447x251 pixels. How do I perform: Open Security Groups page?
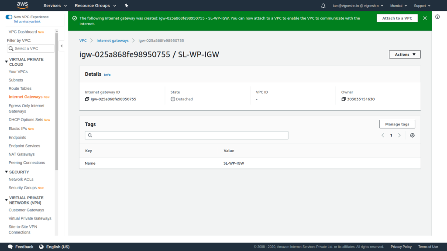click(23, 188)
